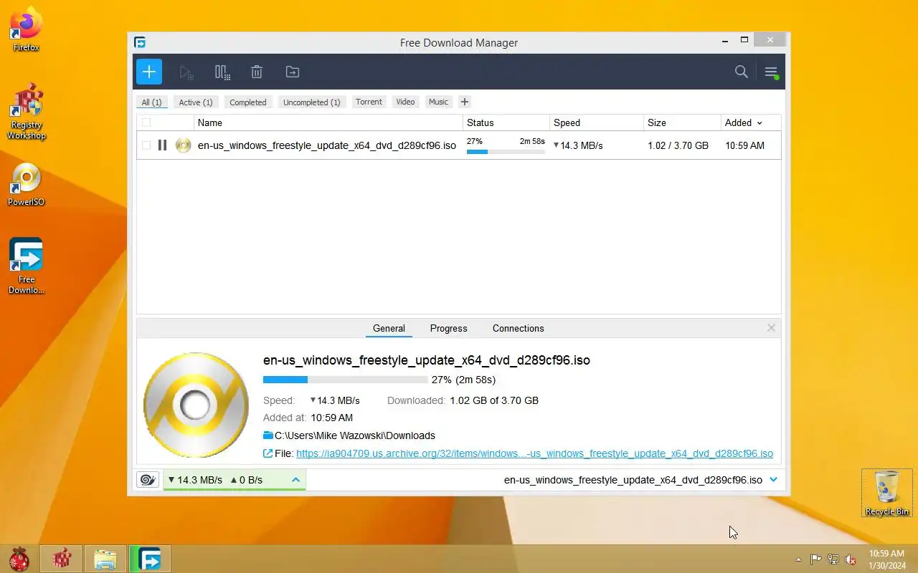Delete selected download with trash icon
This screenshot has width=918, height=573.
[x=257, y=72]
